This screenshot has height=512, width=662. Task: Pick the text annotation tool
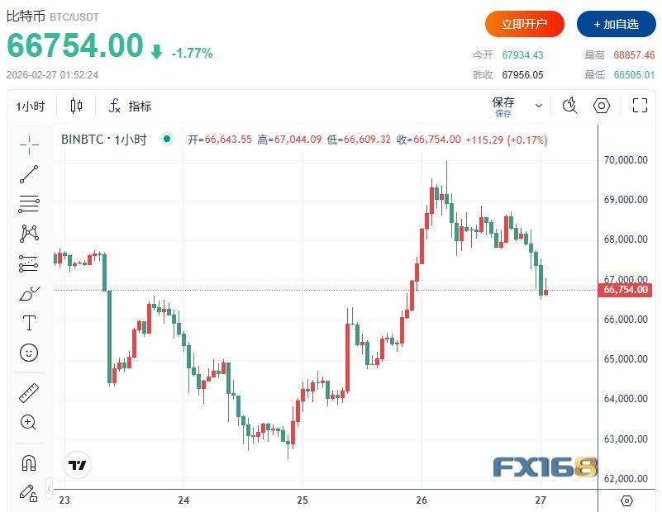click(29, 323)
